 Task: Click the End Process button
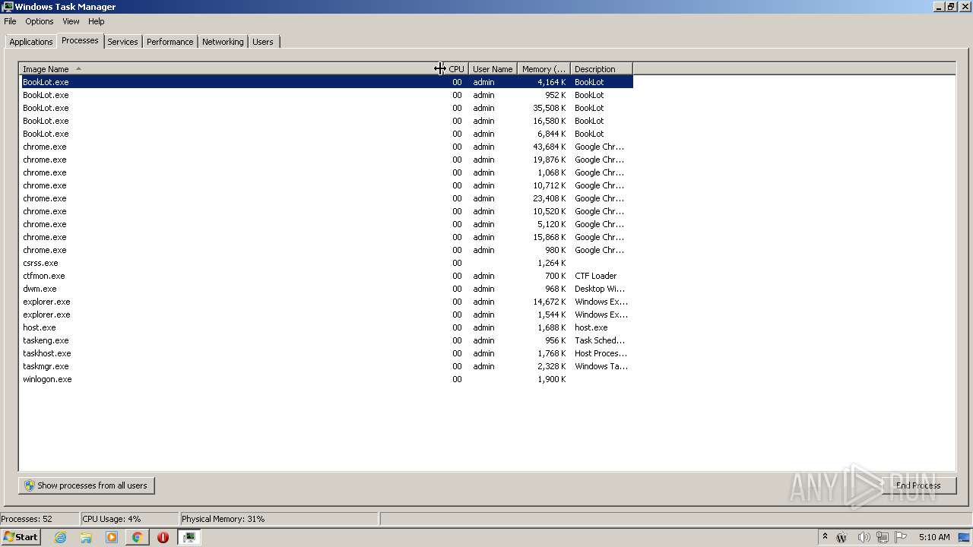(918, 485)
